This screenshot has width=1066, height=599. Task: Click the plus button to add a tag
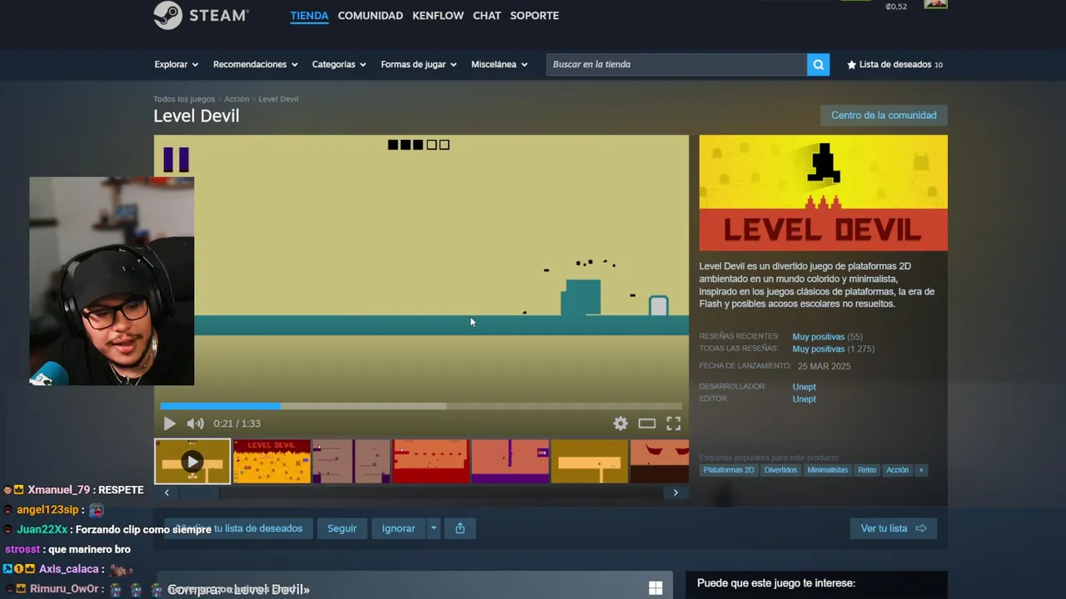point(920,470)
